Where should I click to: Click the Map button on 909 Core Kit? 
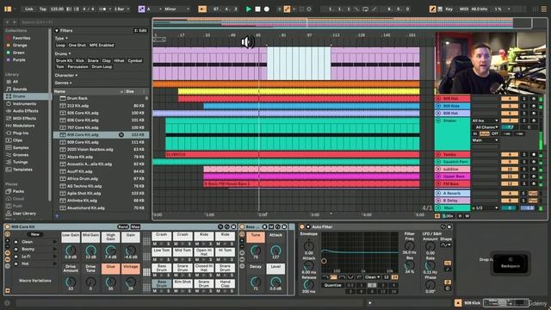coord(135,227)
